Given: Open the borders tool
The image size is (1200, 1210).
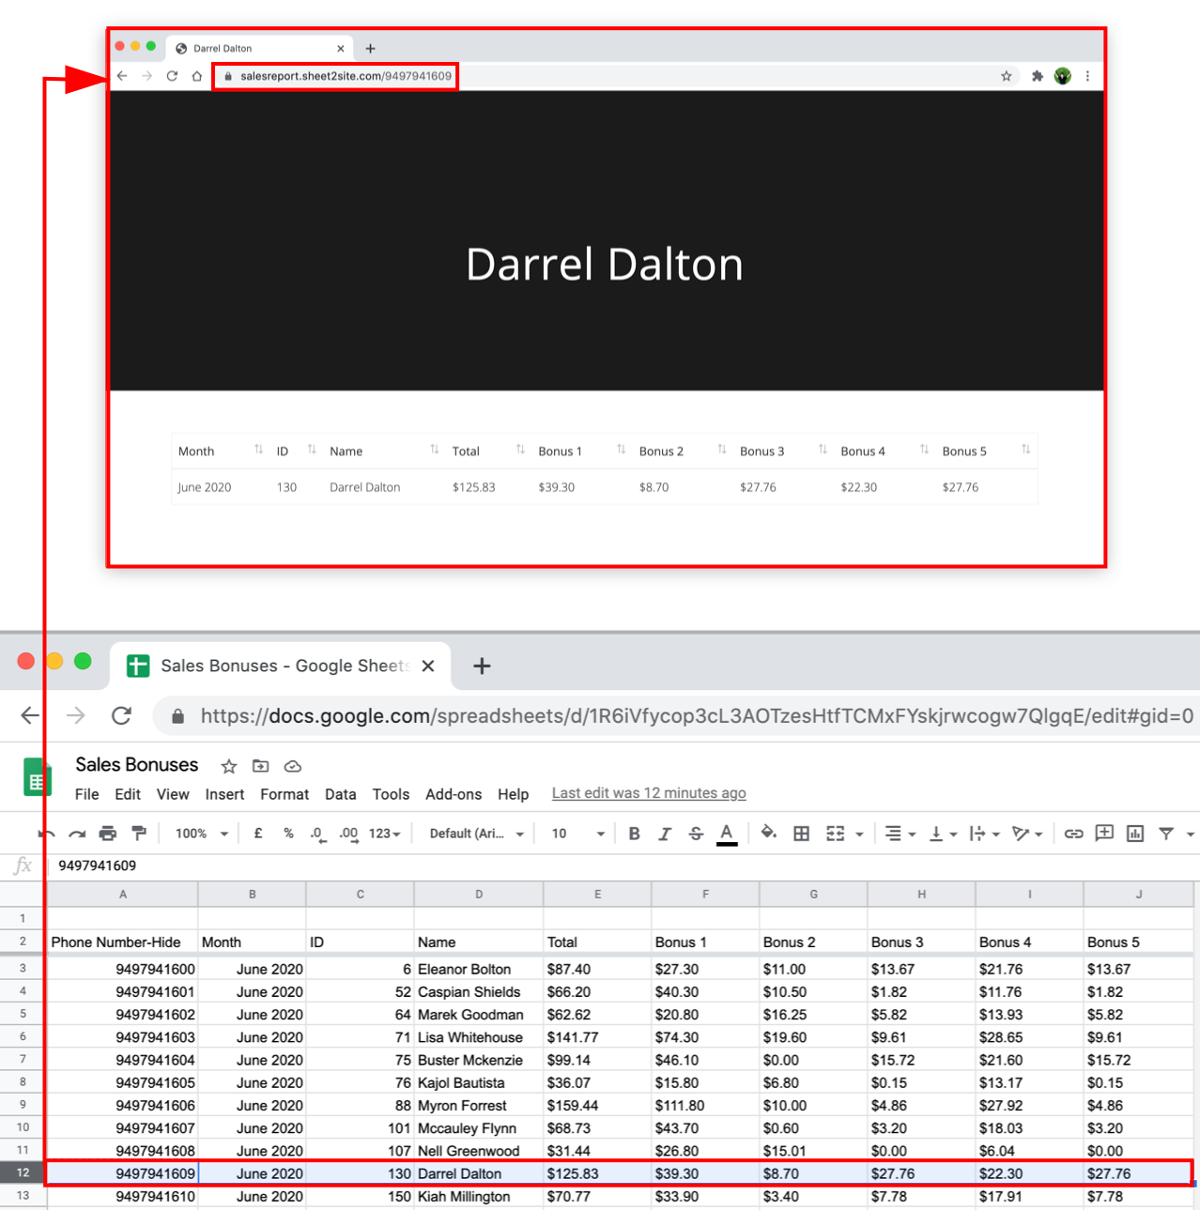Looking at the screenshot, I should [801, 834].
